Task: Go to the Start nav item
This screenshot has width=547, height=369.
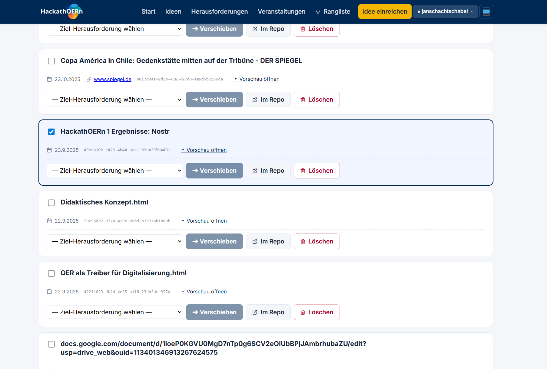Action: [148, 11]
